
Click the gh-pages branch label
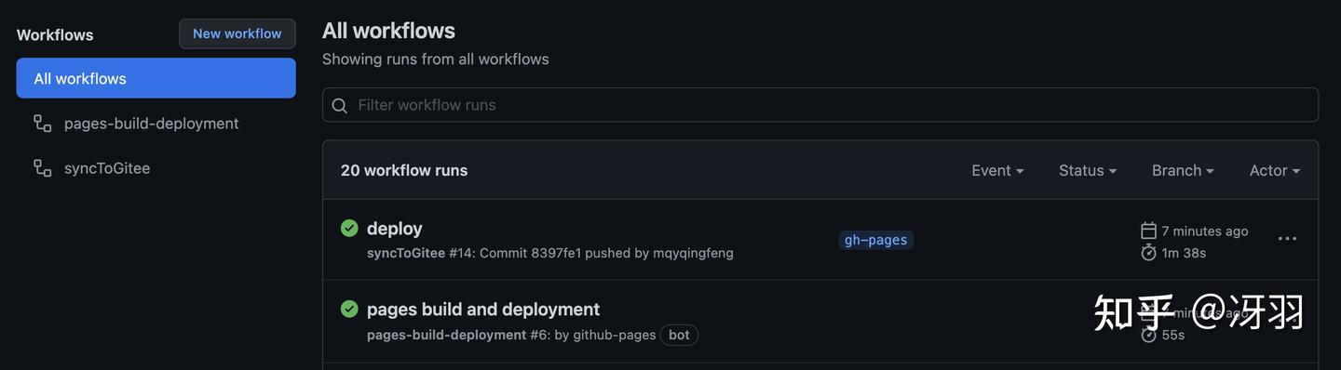pos(875,240)
